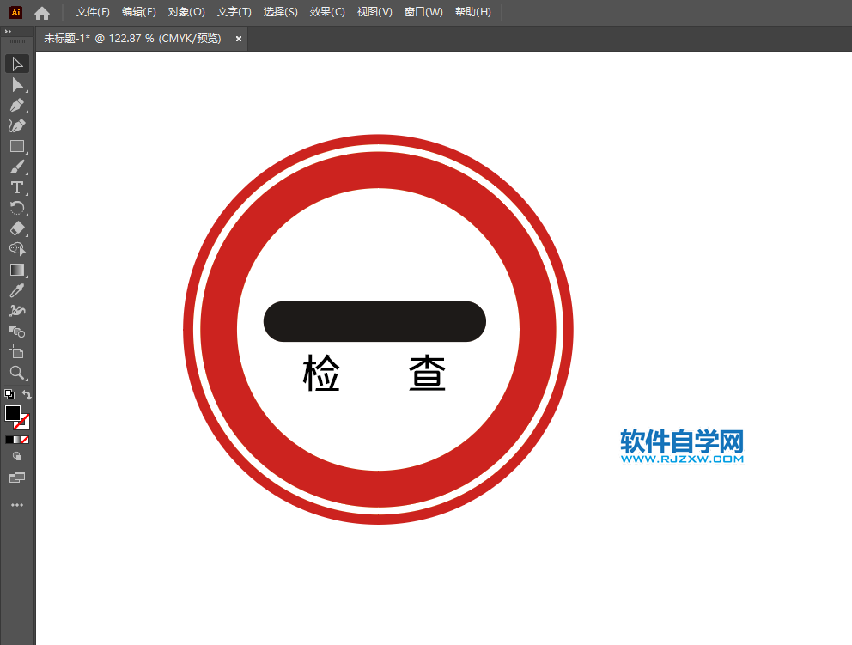Open Edit Toolbar via ellipsis at toolbar bottom
The height and width of the screenshot is (645, 852).
(x=17, y=504)
